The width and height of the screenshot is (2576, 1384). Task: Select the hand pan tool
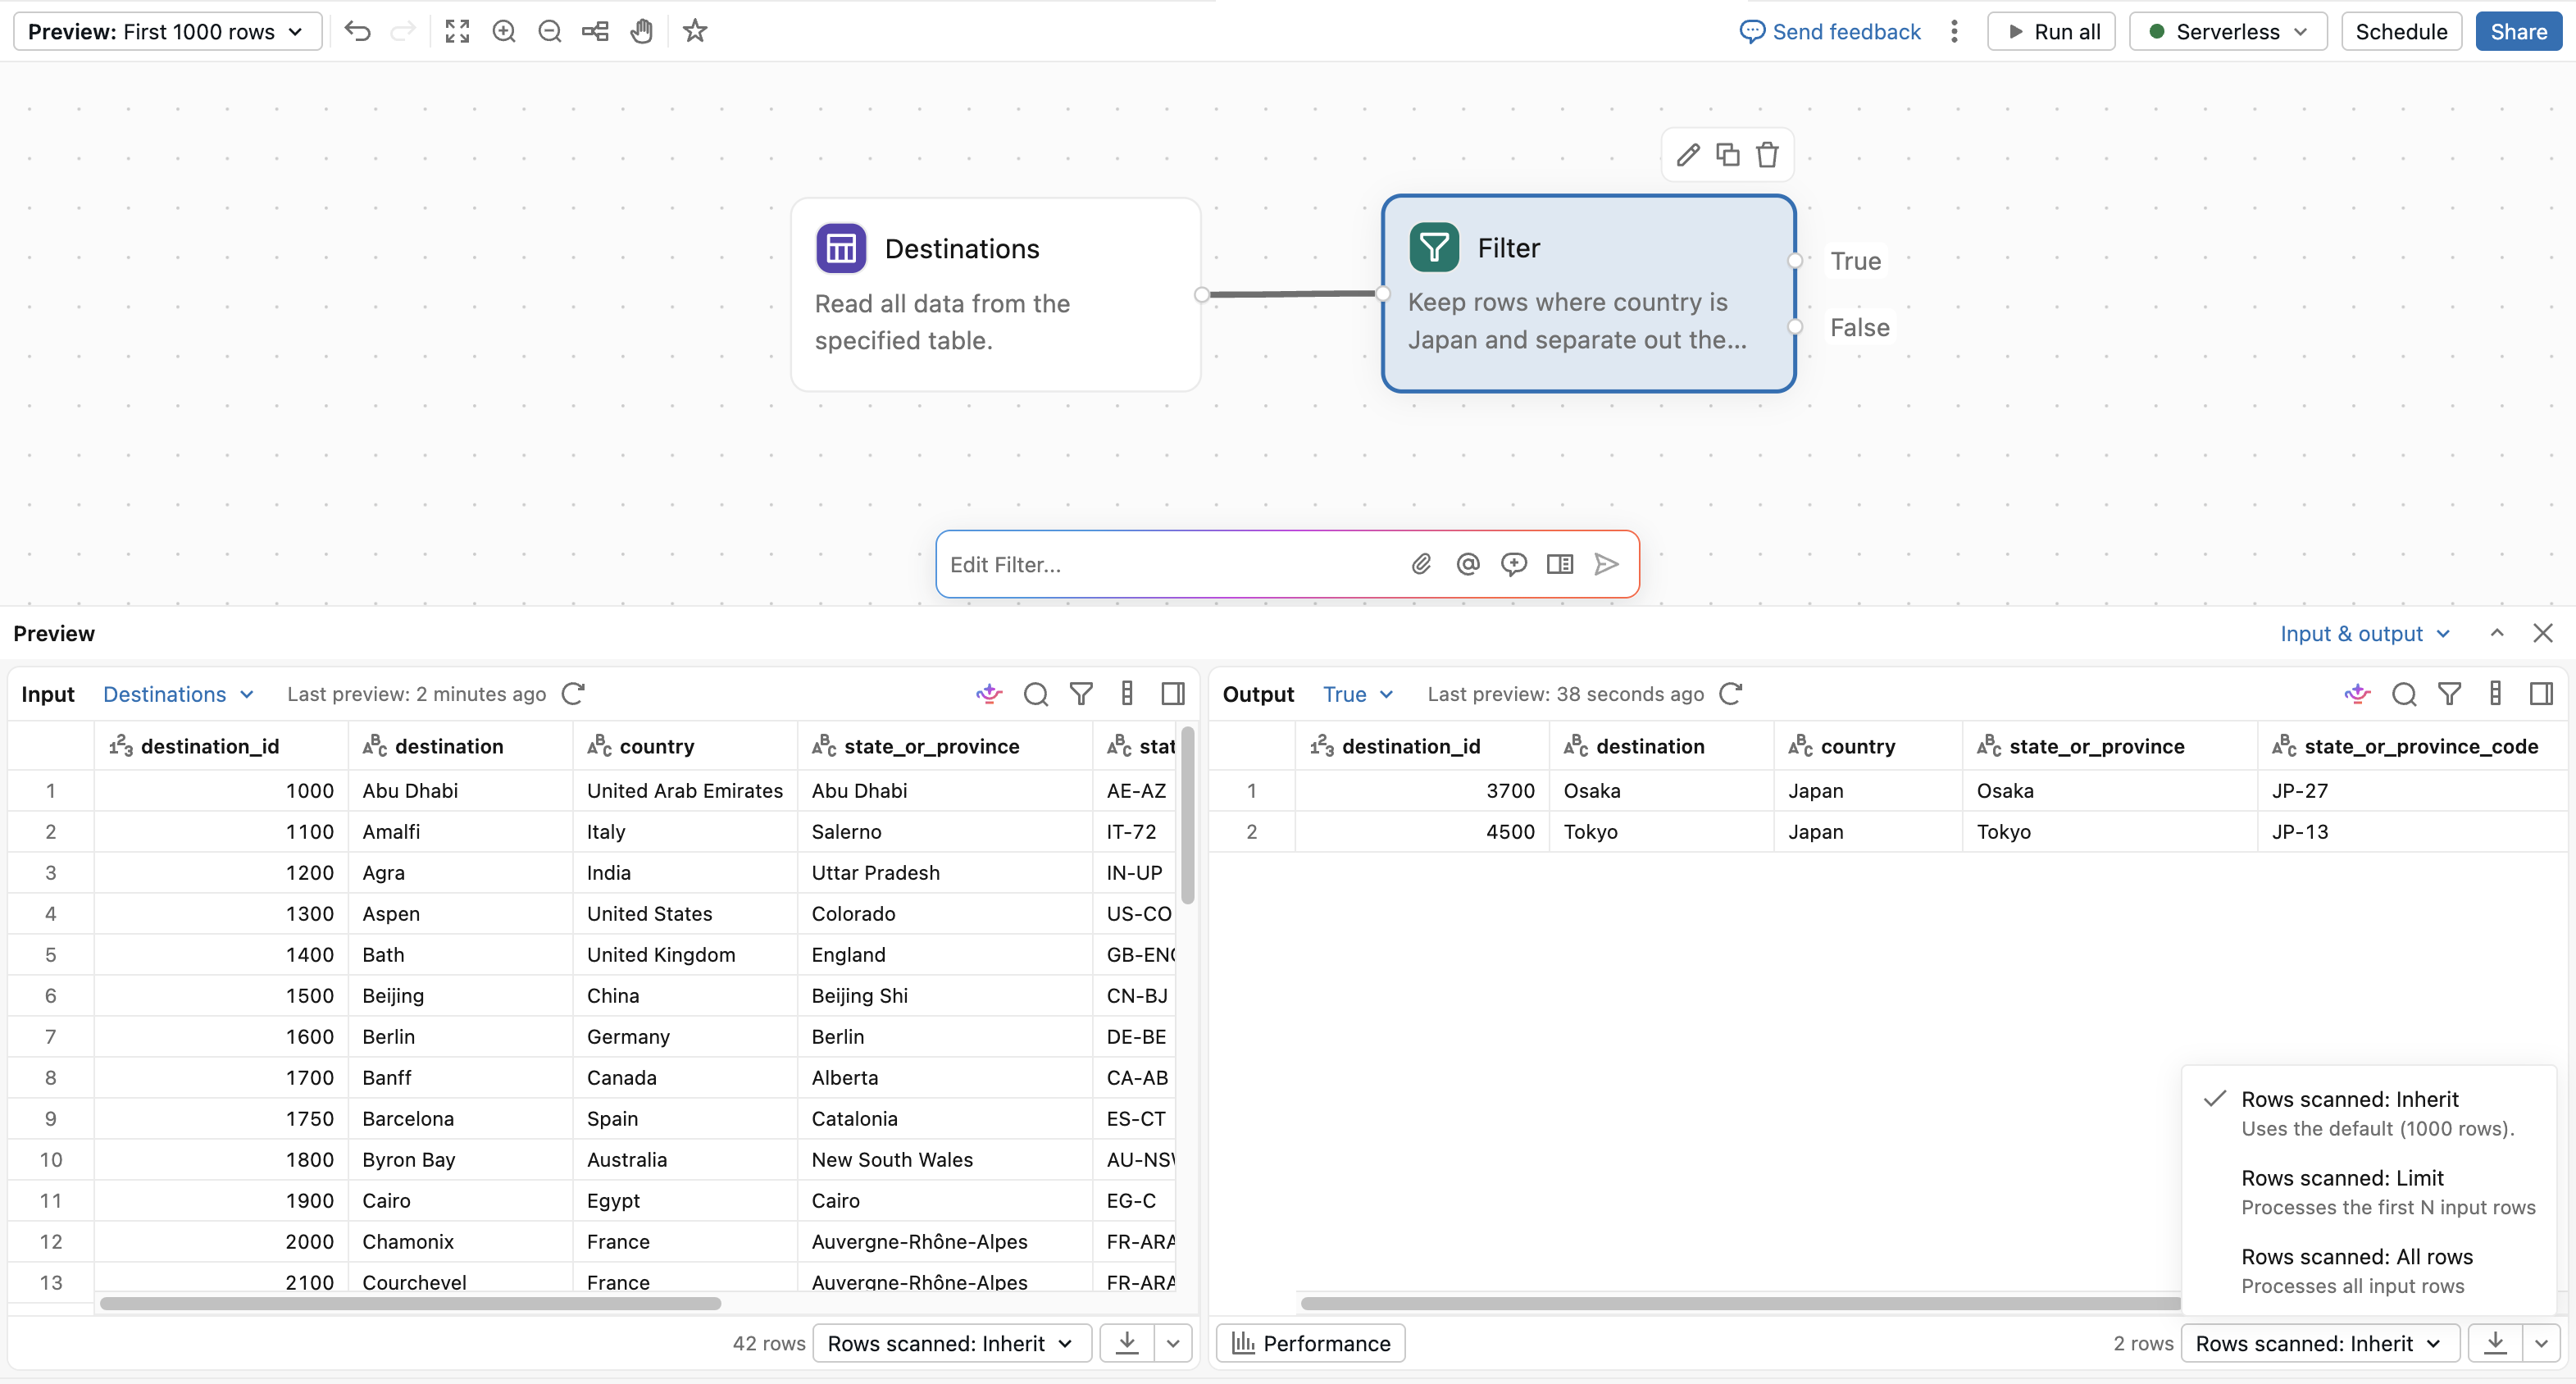642,31
